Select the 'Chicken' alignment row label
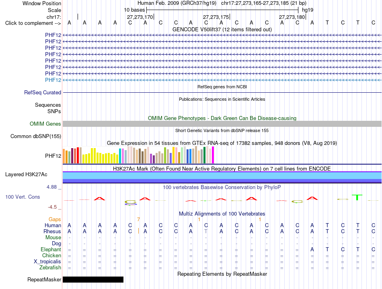Screen dimensions: 382x289 click(51, 255)
